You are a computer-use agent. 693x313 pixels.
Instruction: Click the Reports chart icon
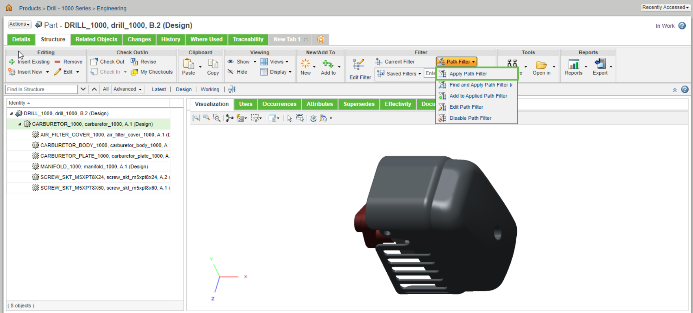574,64
